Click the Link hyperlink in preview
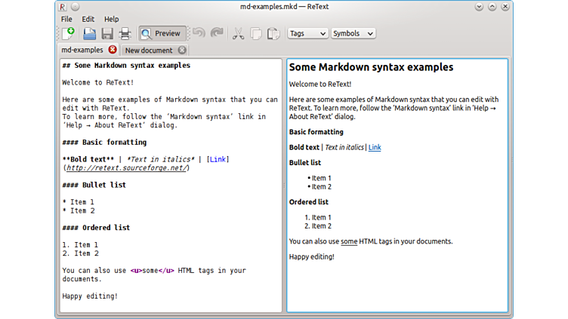The height and width of the screenshot is (319, 568). pyautogui.click(x=375, y=147)
